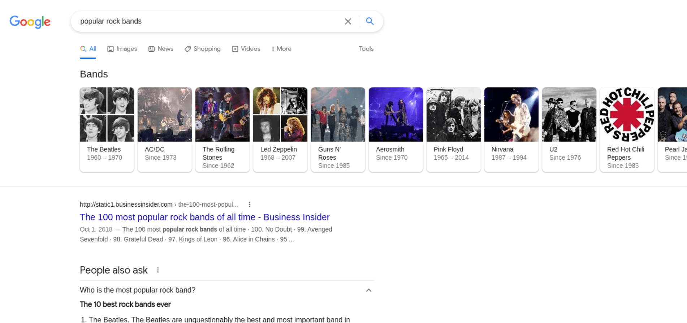Click the 'People also ask' heading

[x=113, y=270]
